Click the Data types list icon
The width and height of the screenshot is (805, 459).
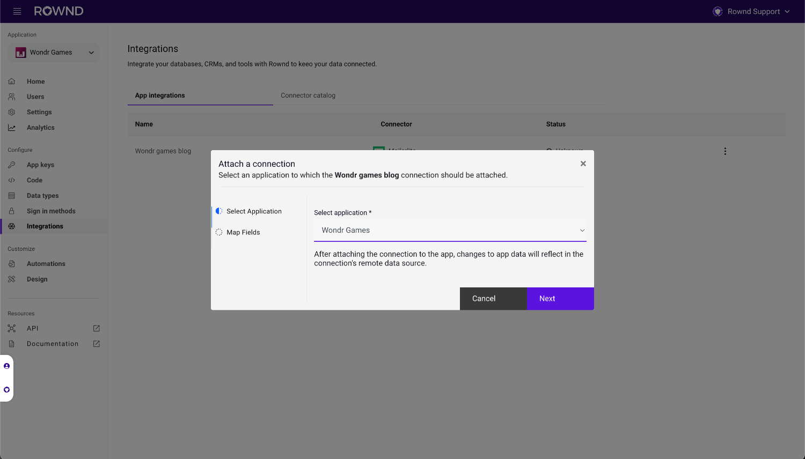click(x=12, y=196)
